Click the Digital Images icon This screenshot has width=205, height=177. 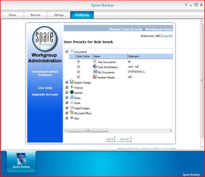pos(72,108)
